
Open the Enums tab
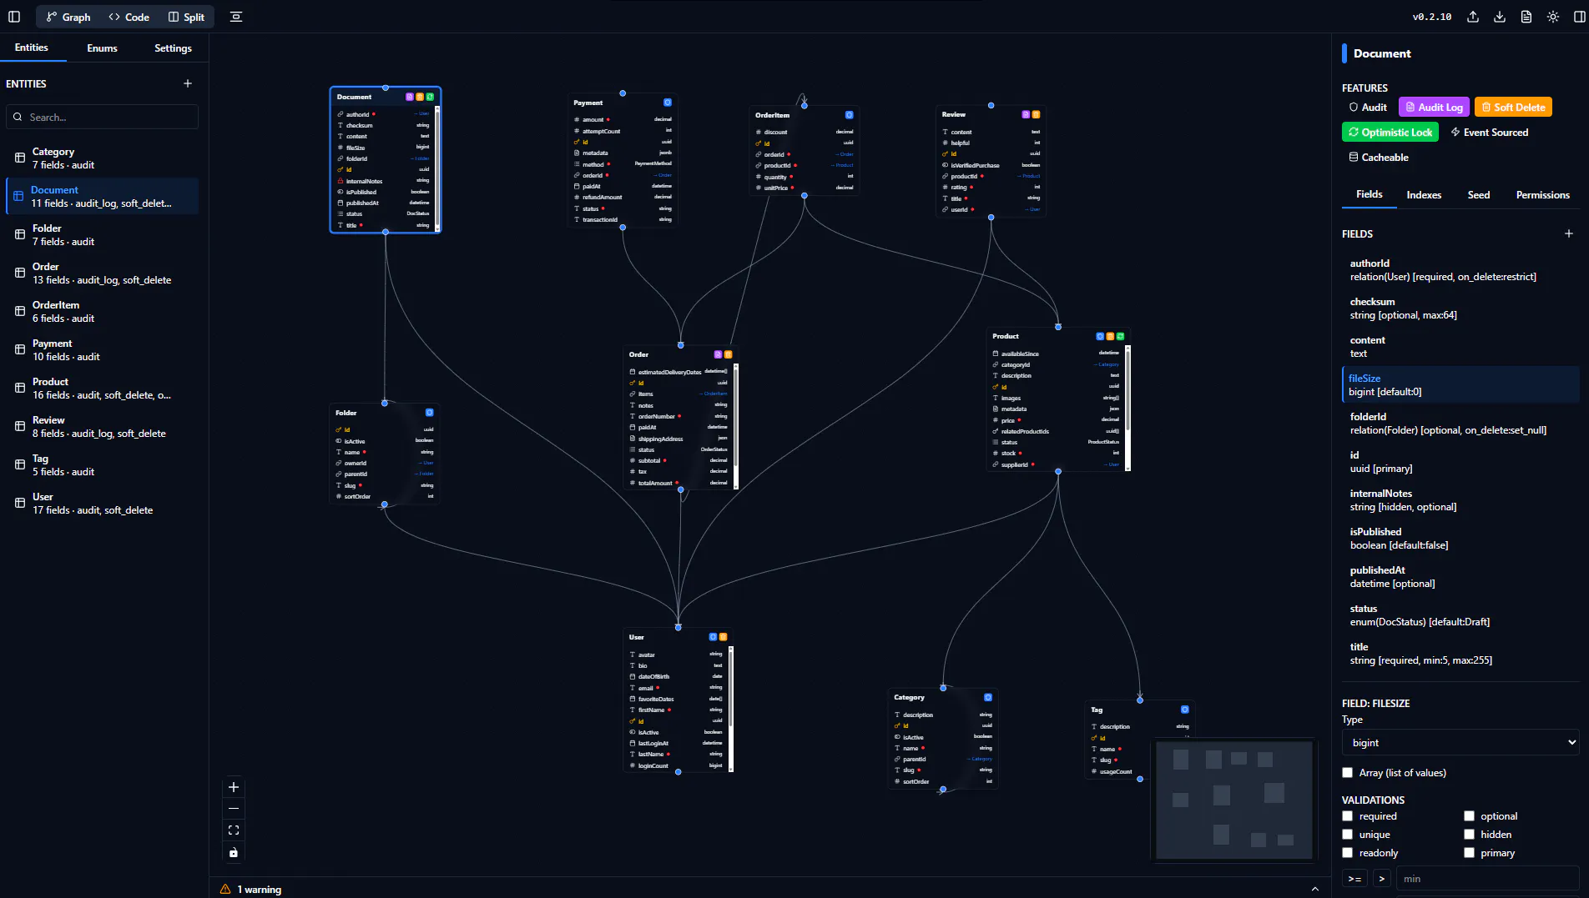pyautogui.click(x=102, y=48)
